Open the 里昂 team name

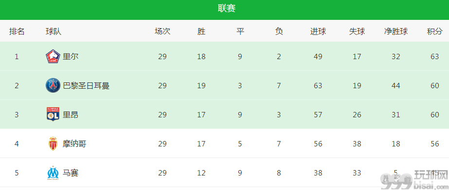click(71, 115)
